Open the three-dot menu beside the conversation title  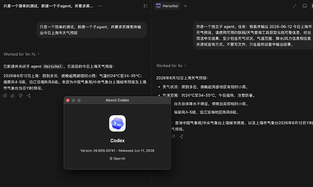coord(100,6)
